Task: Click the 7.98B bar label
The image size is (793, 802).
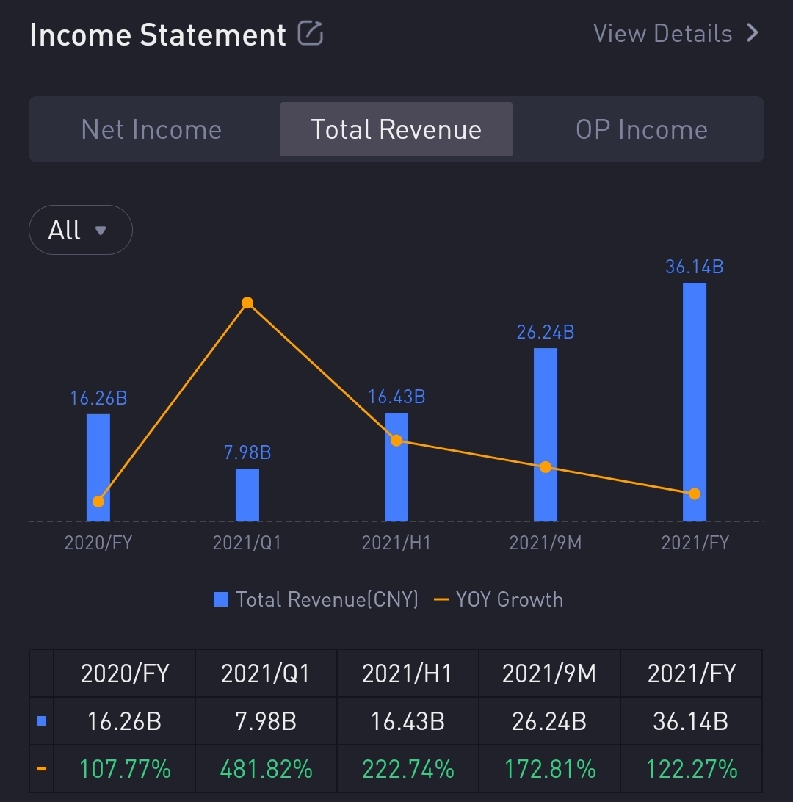Action: pos(247,452)
